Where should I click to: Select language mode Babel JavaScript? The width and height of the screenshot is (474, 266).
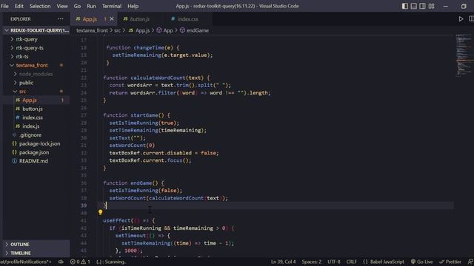[x=384, y=262]
